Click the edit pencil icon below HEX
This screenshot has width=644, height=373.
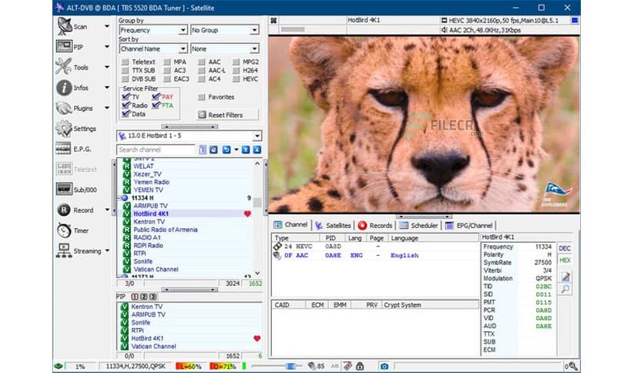pyautogui.click(x=565, y=277)
